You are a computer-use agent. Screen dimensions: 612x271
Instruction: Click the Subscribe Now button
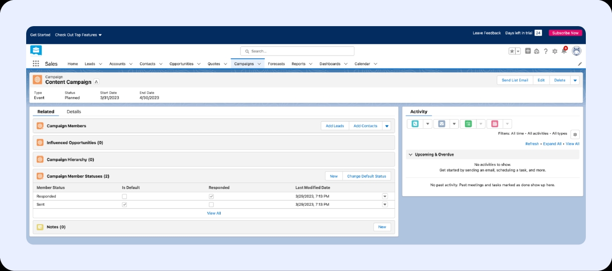pos(565,33)
